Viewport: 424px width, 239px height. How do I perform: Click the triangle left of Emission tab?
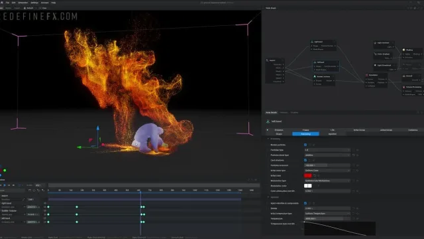tap(268, 130)
